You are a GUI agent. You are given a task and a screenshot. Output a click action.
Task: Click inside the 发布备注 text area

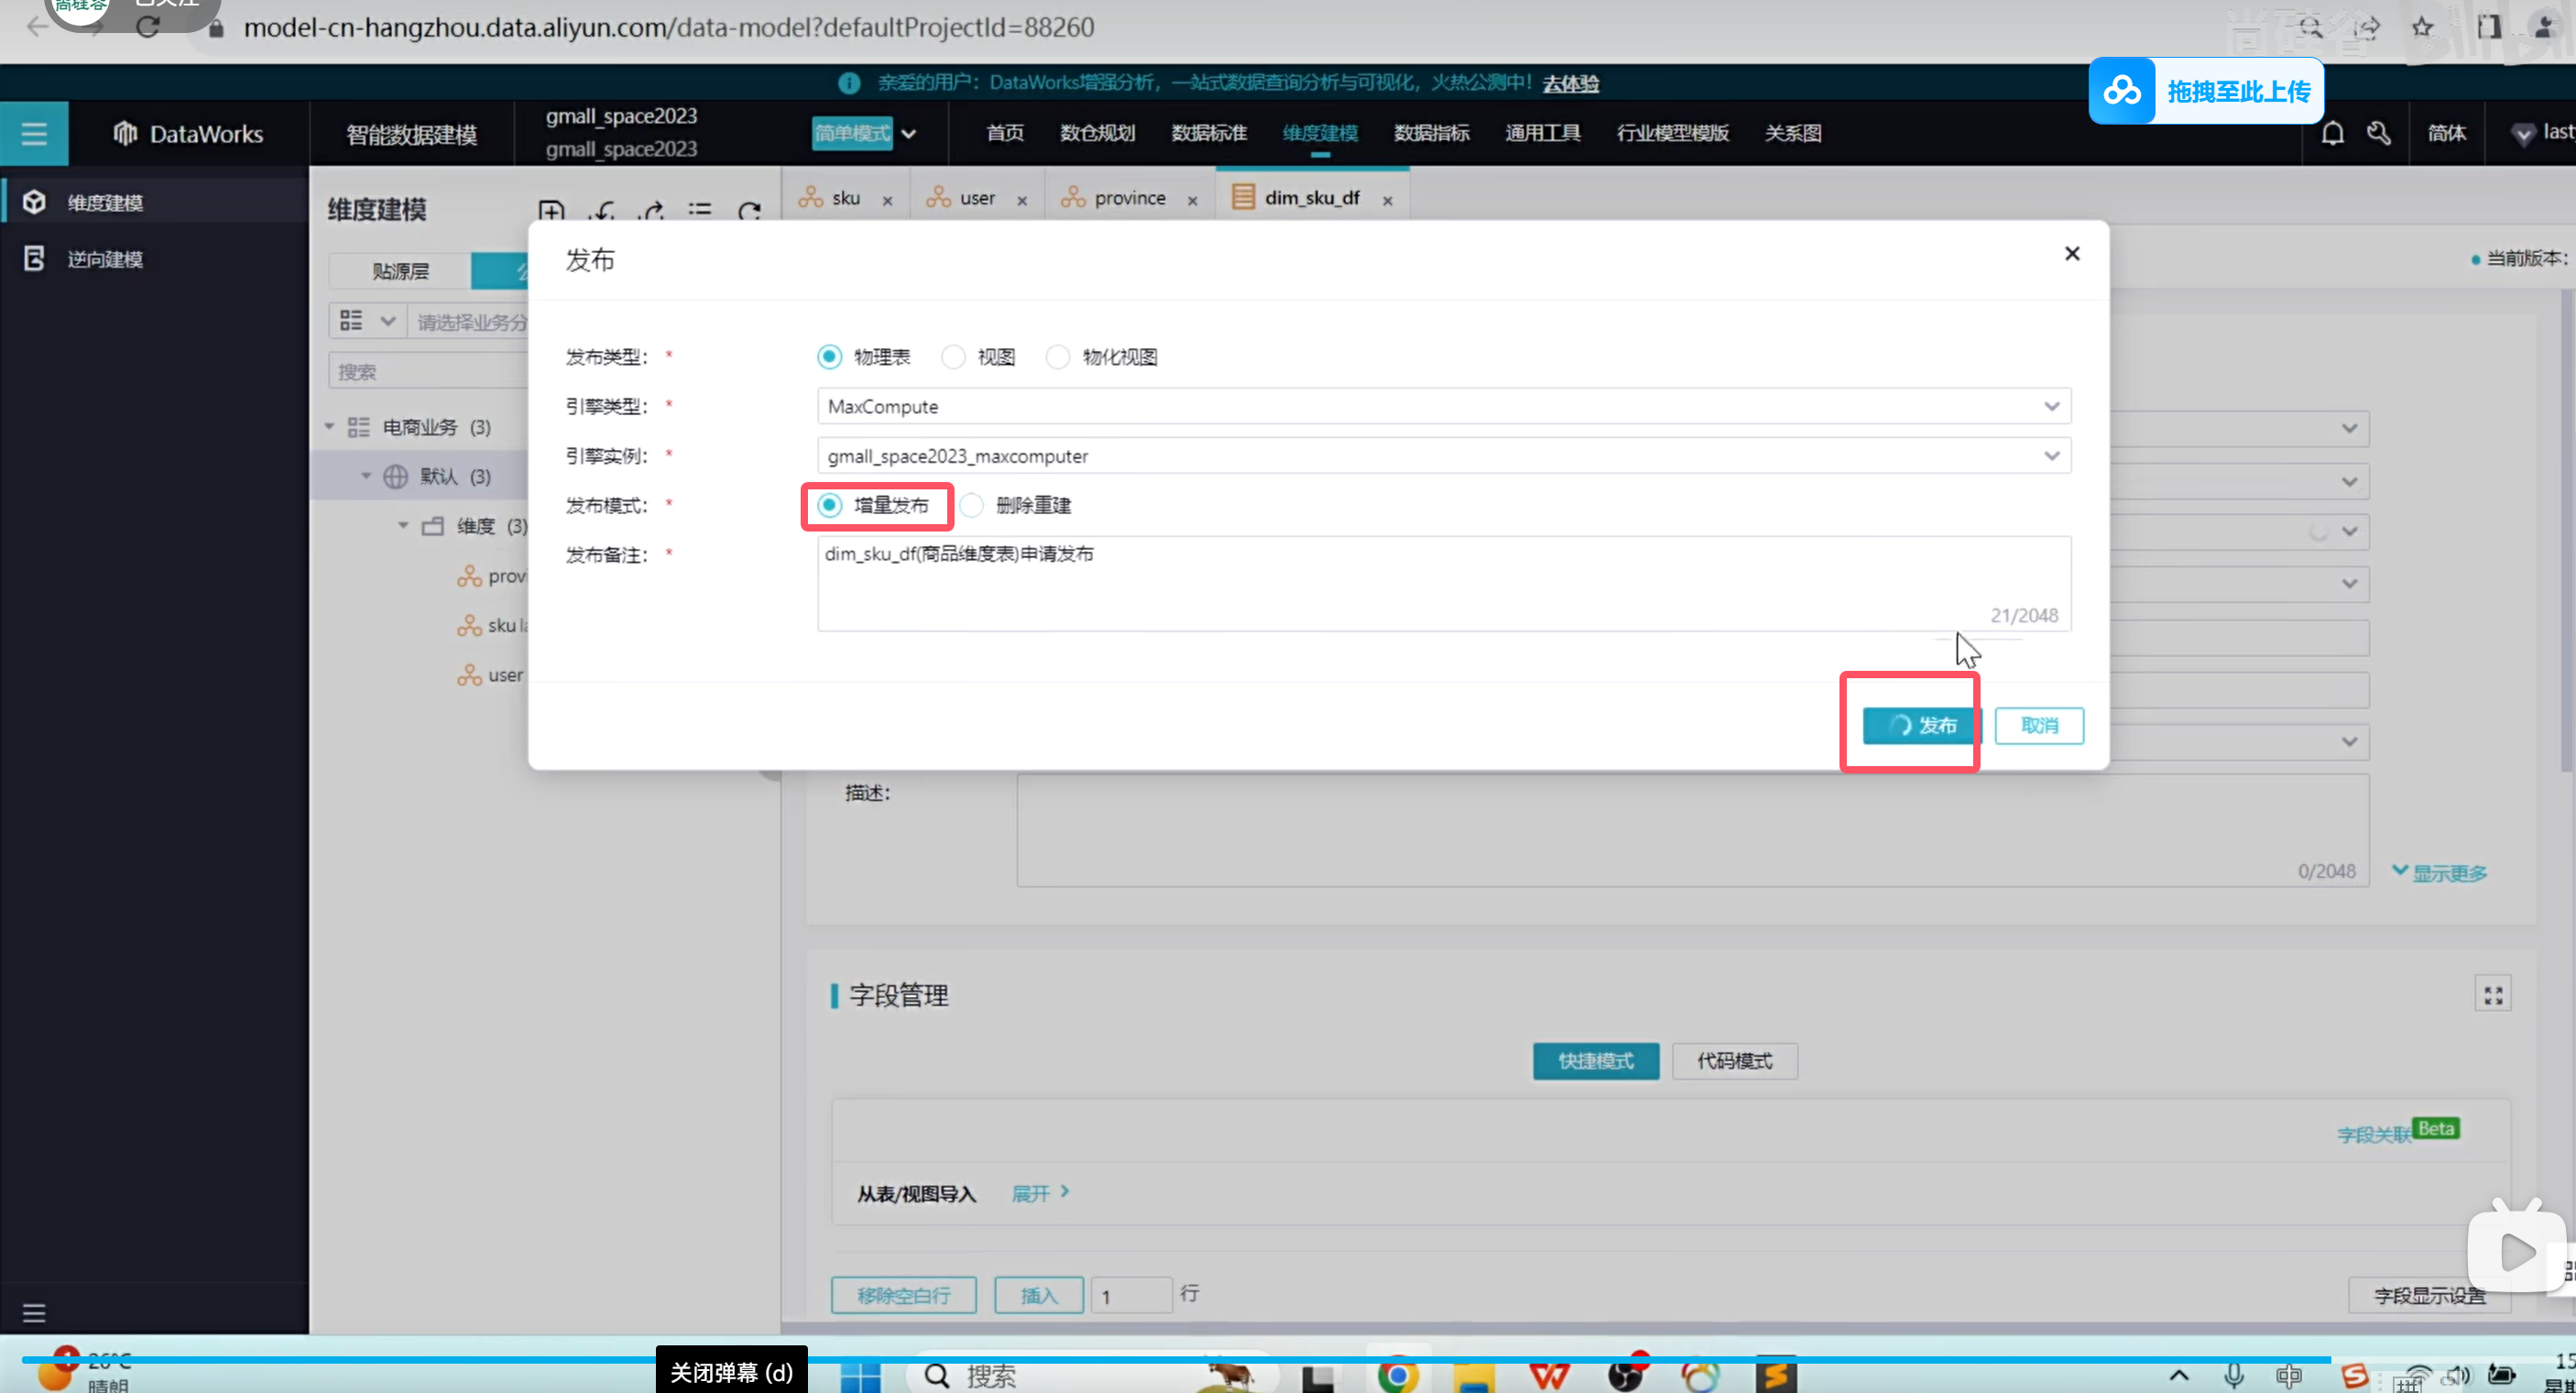point(1442,584)
